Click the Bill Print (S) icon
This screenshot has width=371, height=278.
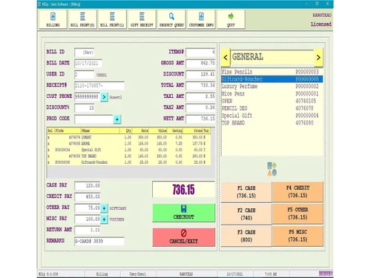82,19
